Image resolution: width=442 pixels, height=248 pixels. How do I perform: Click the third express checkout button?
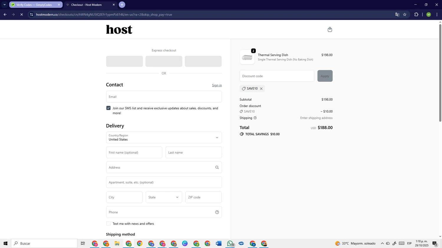[x=203, y=61]
